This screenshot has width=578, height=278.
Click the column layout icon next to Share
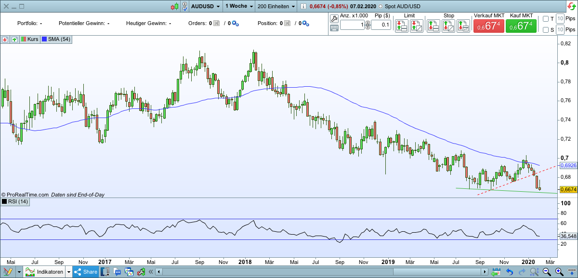point(105,272)
